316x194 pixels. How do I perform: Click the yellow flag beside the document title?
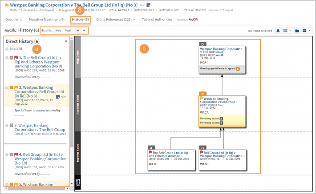pos(7,5)
